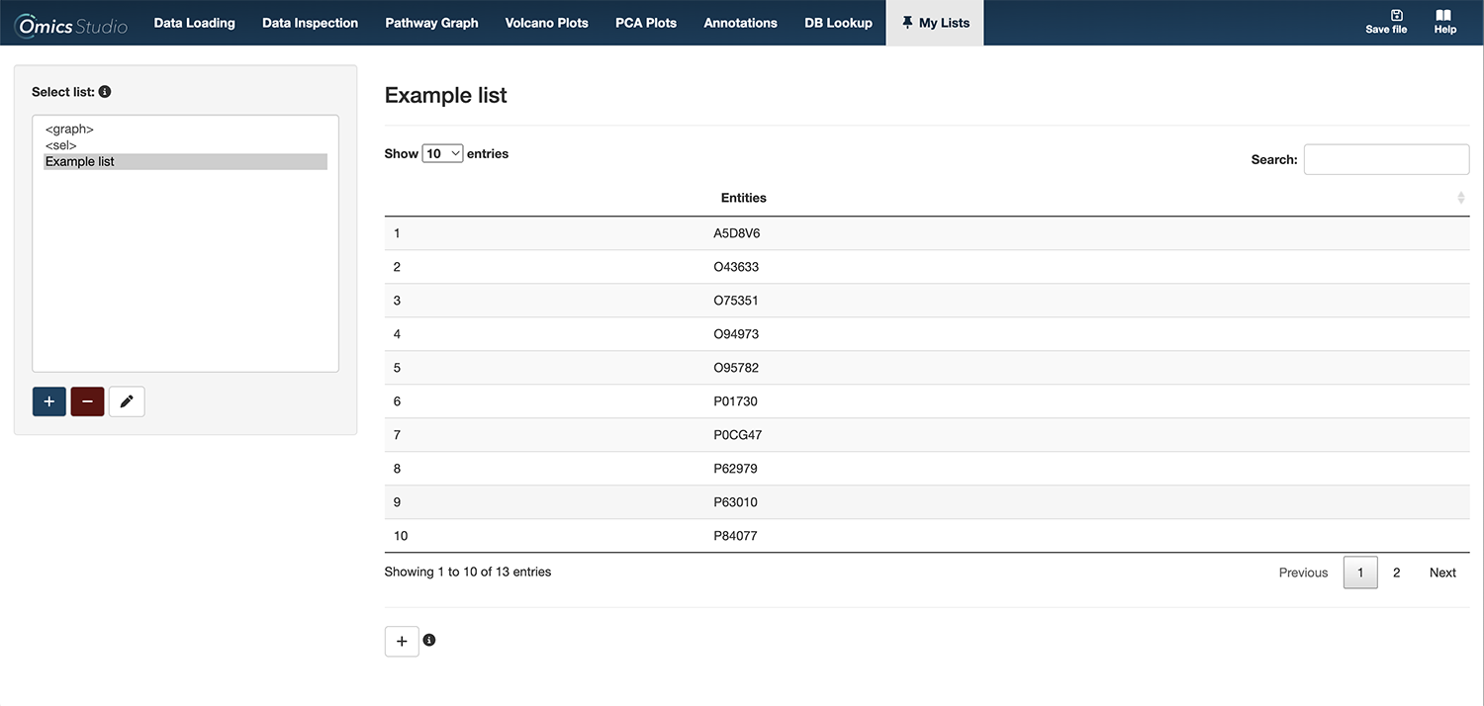The width and height of the screenshot is (1484, 706).
Task: Select the <sel> list item
Action: click(x=61, y=145)
